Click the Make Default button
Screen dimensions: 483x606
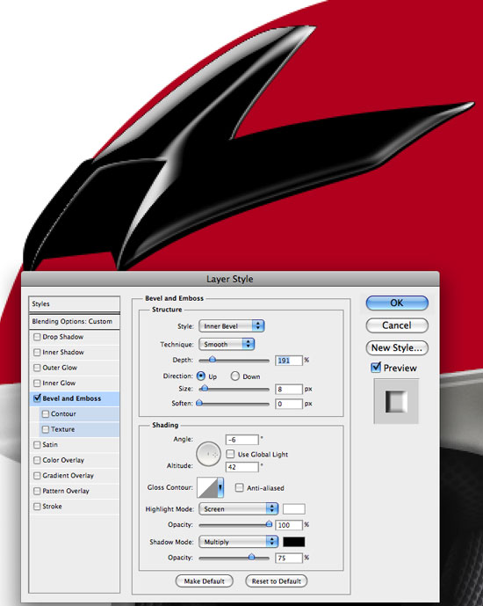click(204, 580)
